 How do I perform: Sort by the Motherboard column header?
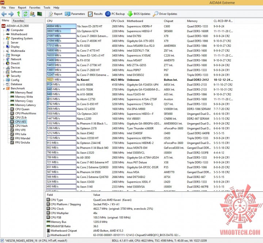click(144, 21)
